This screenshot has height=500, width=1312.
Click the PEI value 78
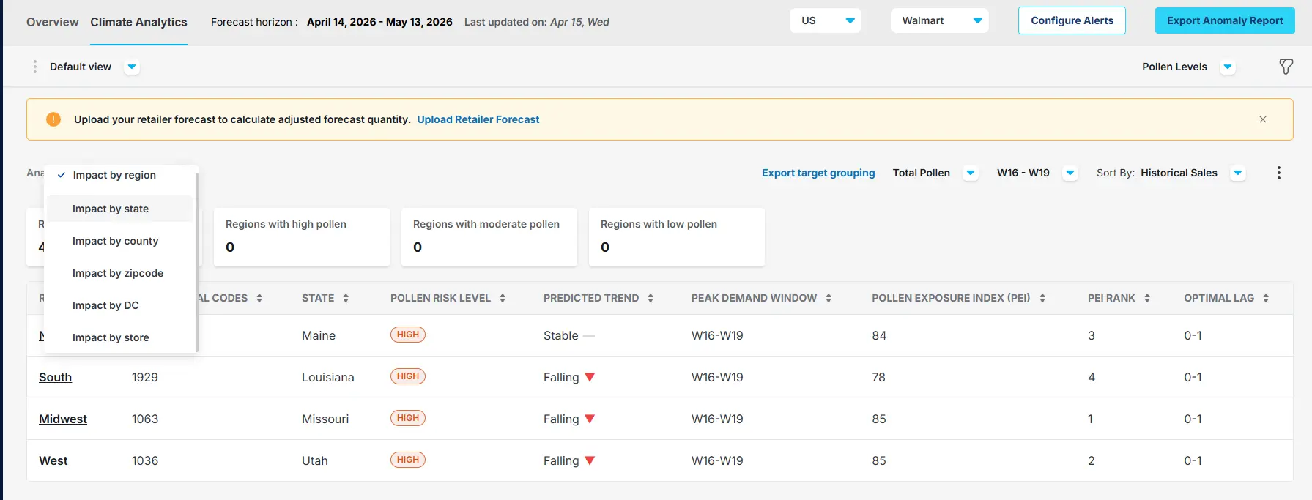[x=879, y=377]
